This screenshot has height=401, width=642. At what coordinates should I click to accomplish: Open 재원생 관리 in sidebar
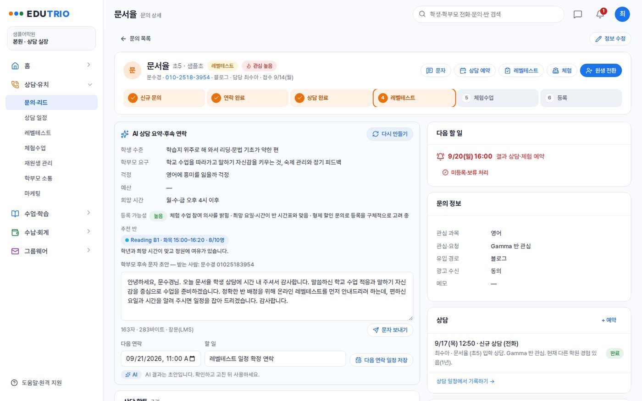tap(51, 163)
